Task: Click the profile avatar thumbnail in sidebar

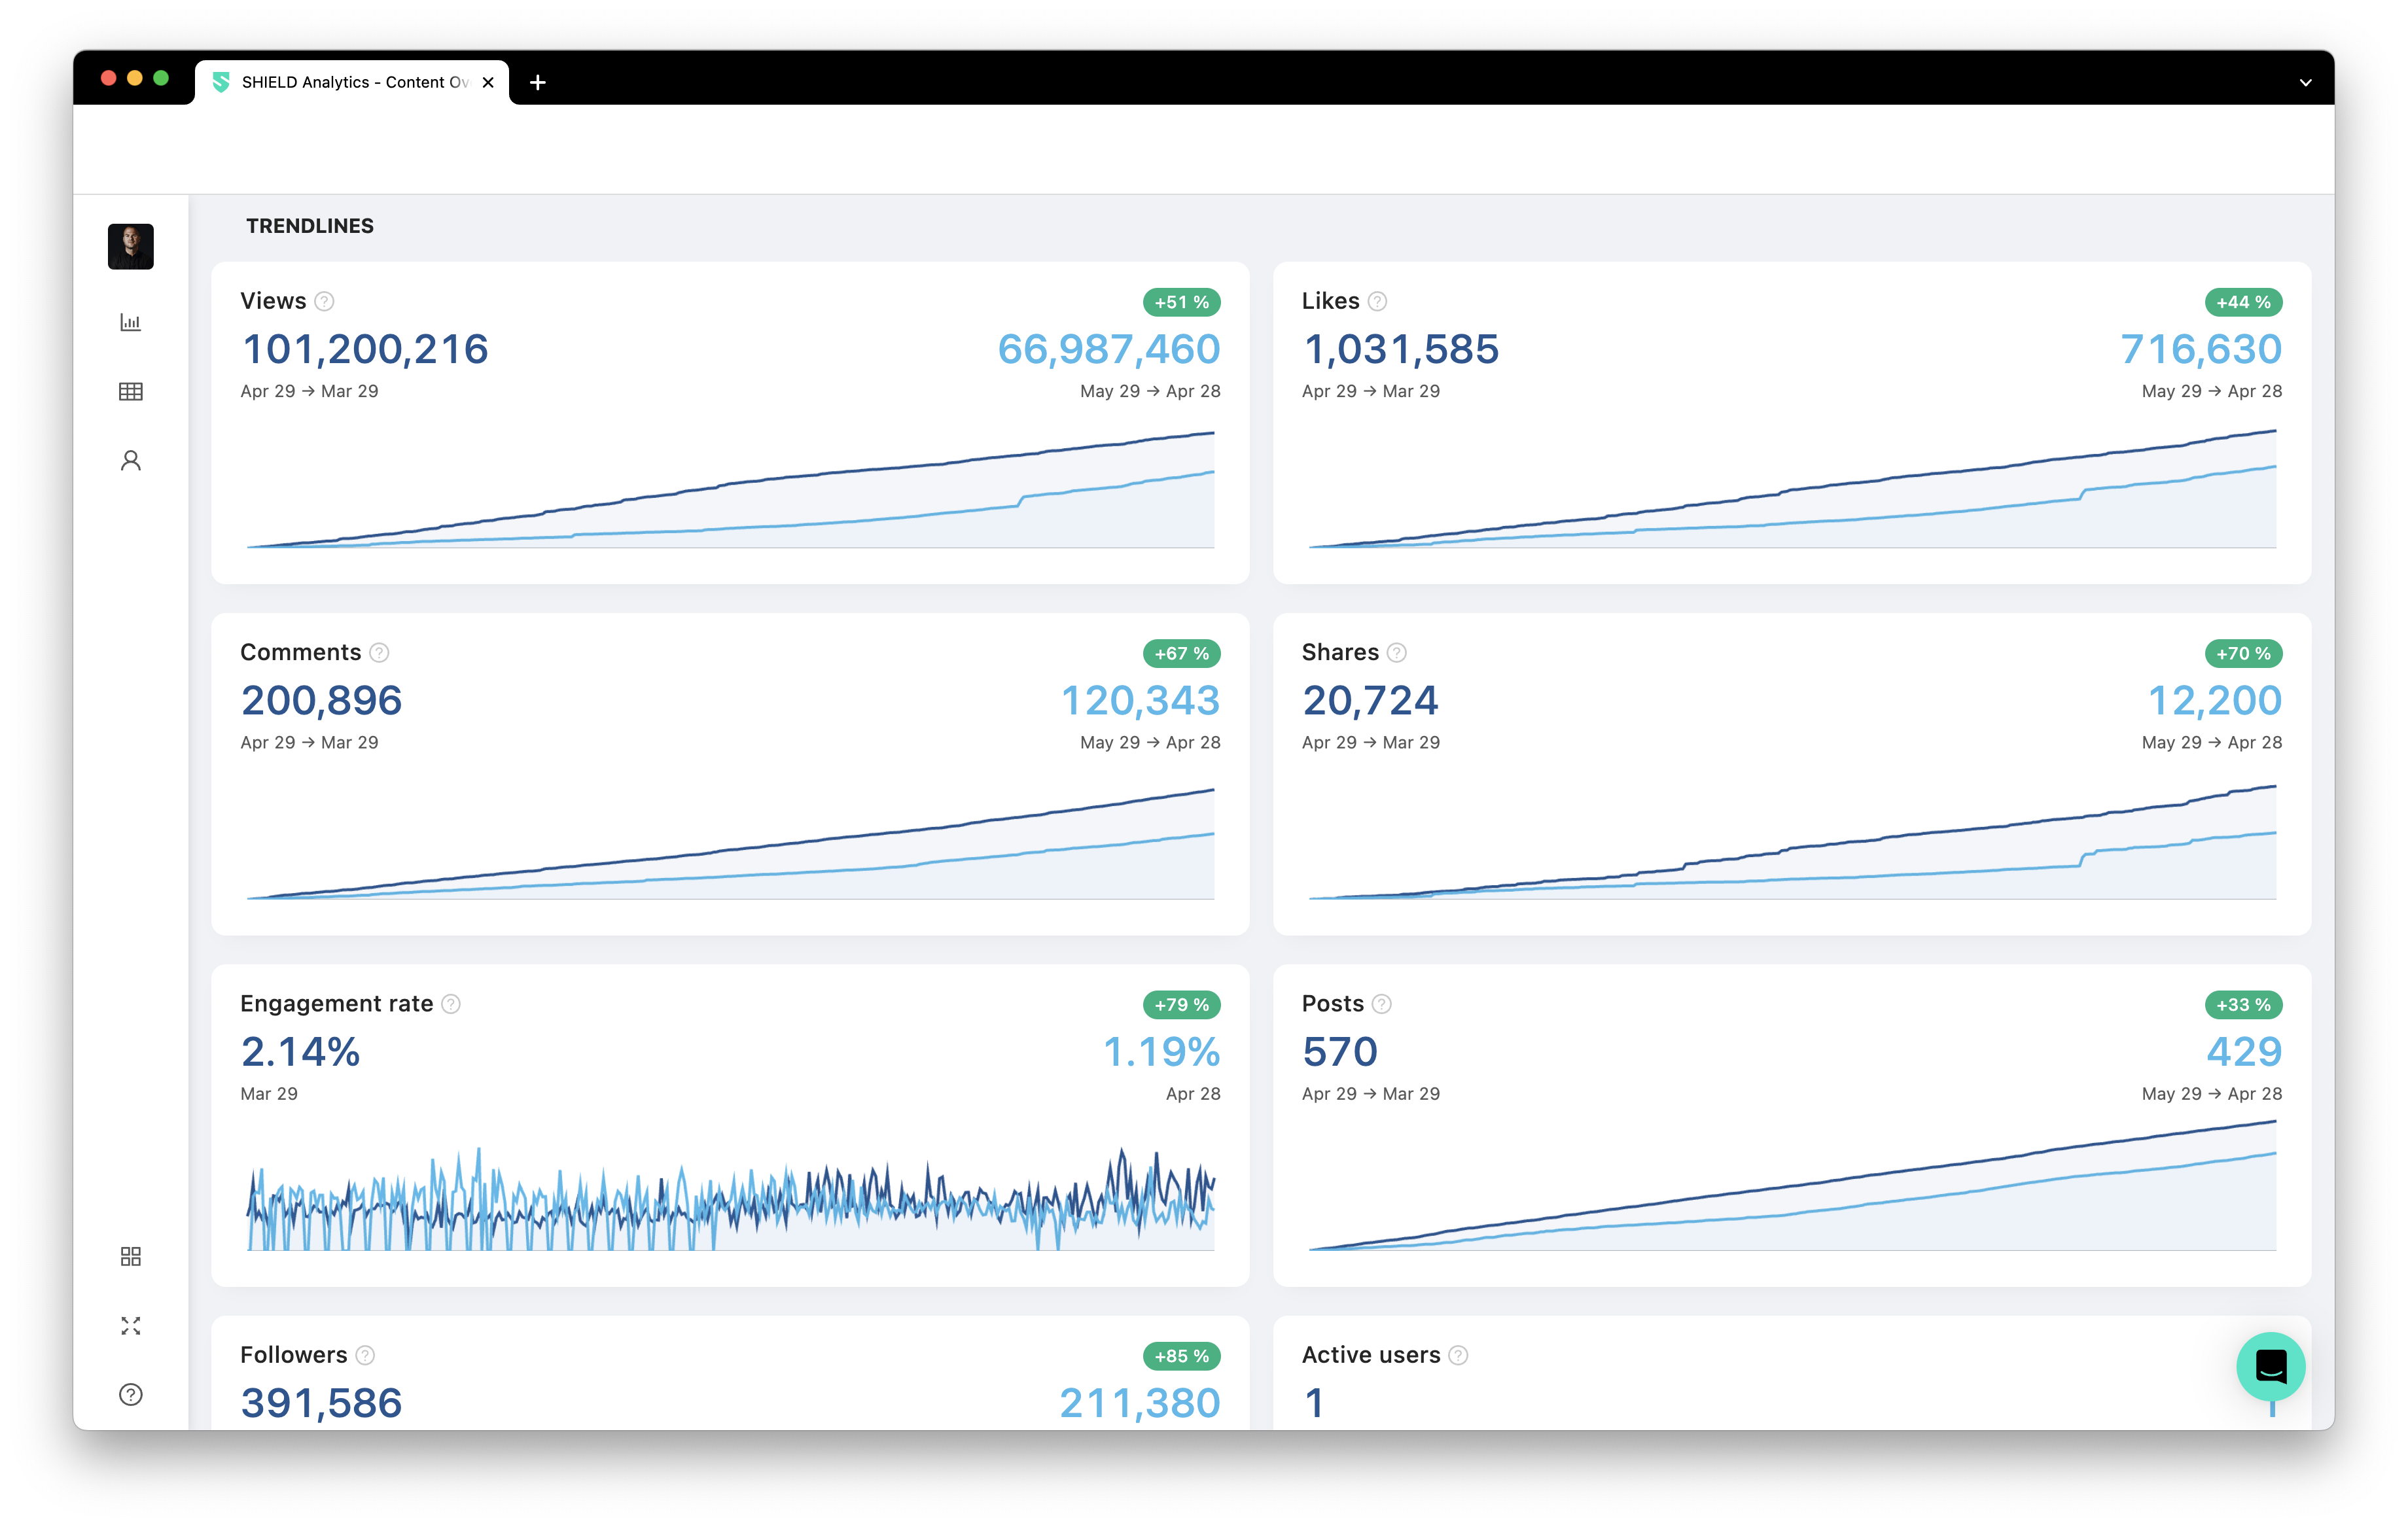Action: tap(130, 246)
